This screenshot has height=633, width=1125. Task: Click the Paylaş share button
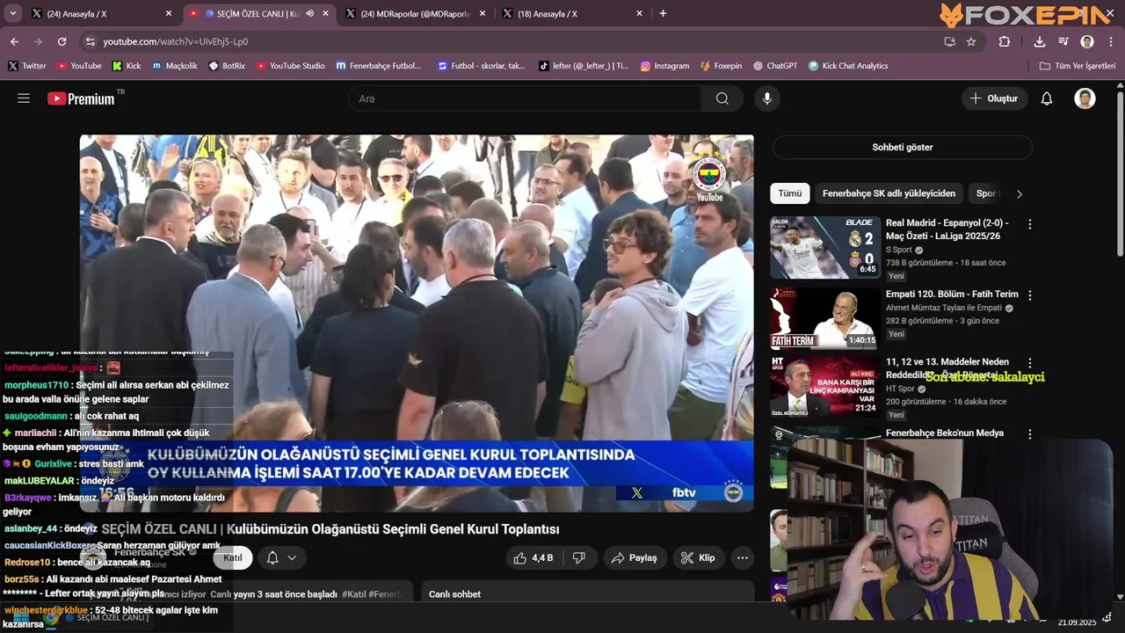click(635, 558)
